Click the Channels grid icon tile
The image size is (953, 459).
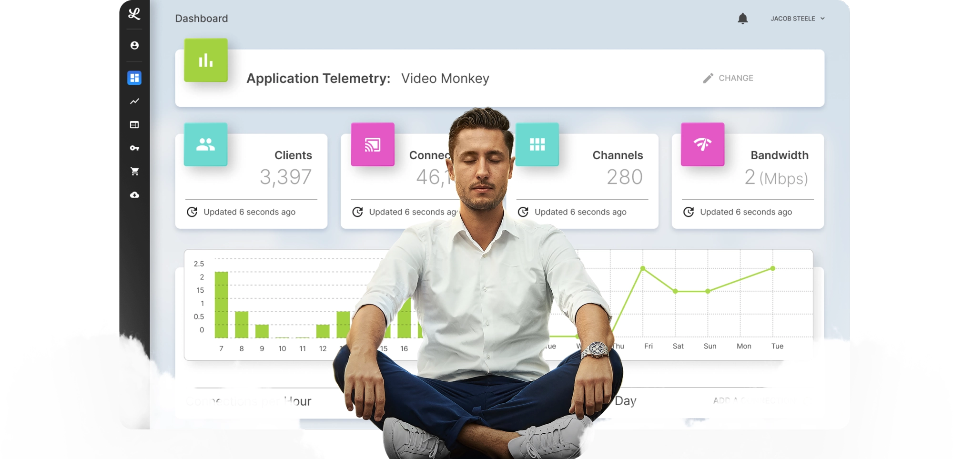(537, 144)
